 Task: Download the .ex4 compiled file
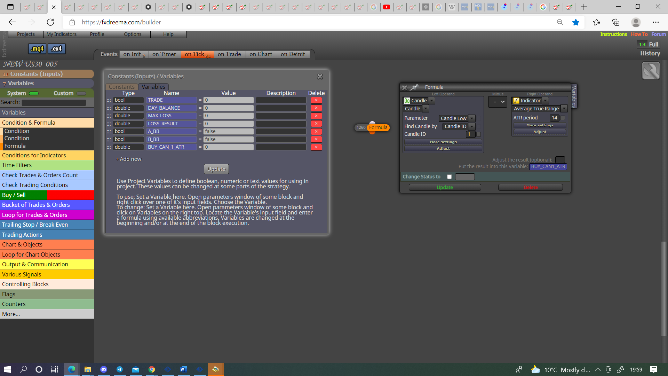(56, 49)
